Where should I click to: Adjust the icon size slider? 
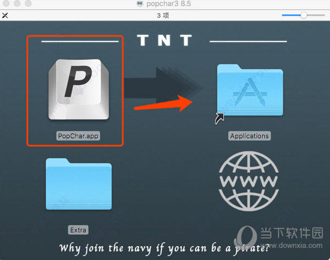303,15
